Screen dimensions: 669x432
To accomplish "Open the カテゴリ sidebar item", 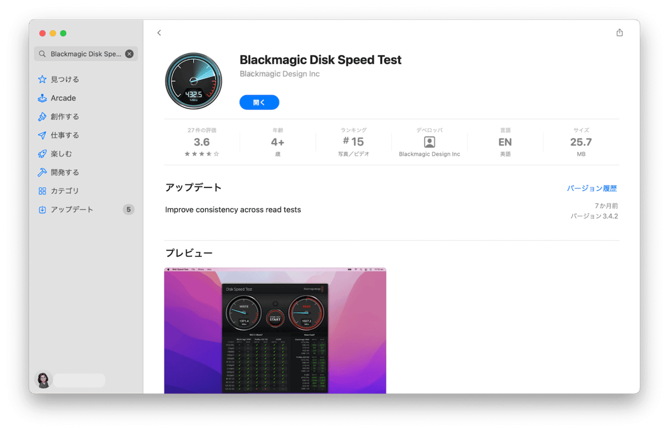I will click(x=86, y=191).
